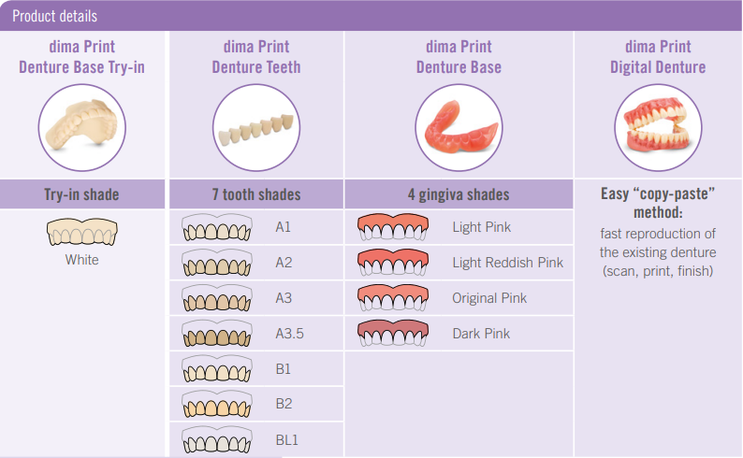
Task: Click the Denture Teeth circular product image
Action: click(x=256, y=128)
